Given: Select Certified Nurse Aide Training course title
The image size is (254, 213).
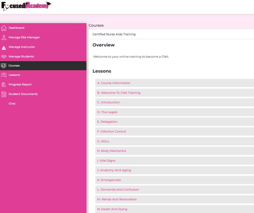Looking at the screenshot, I should click(x=114, y=34).
